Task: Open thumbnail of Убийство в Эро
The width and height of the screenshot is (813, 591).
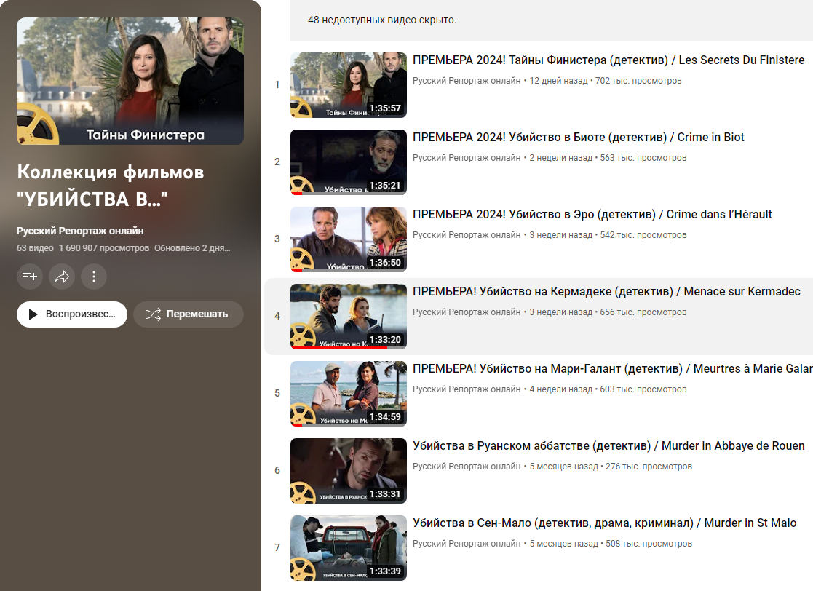Action: point(348,239)
